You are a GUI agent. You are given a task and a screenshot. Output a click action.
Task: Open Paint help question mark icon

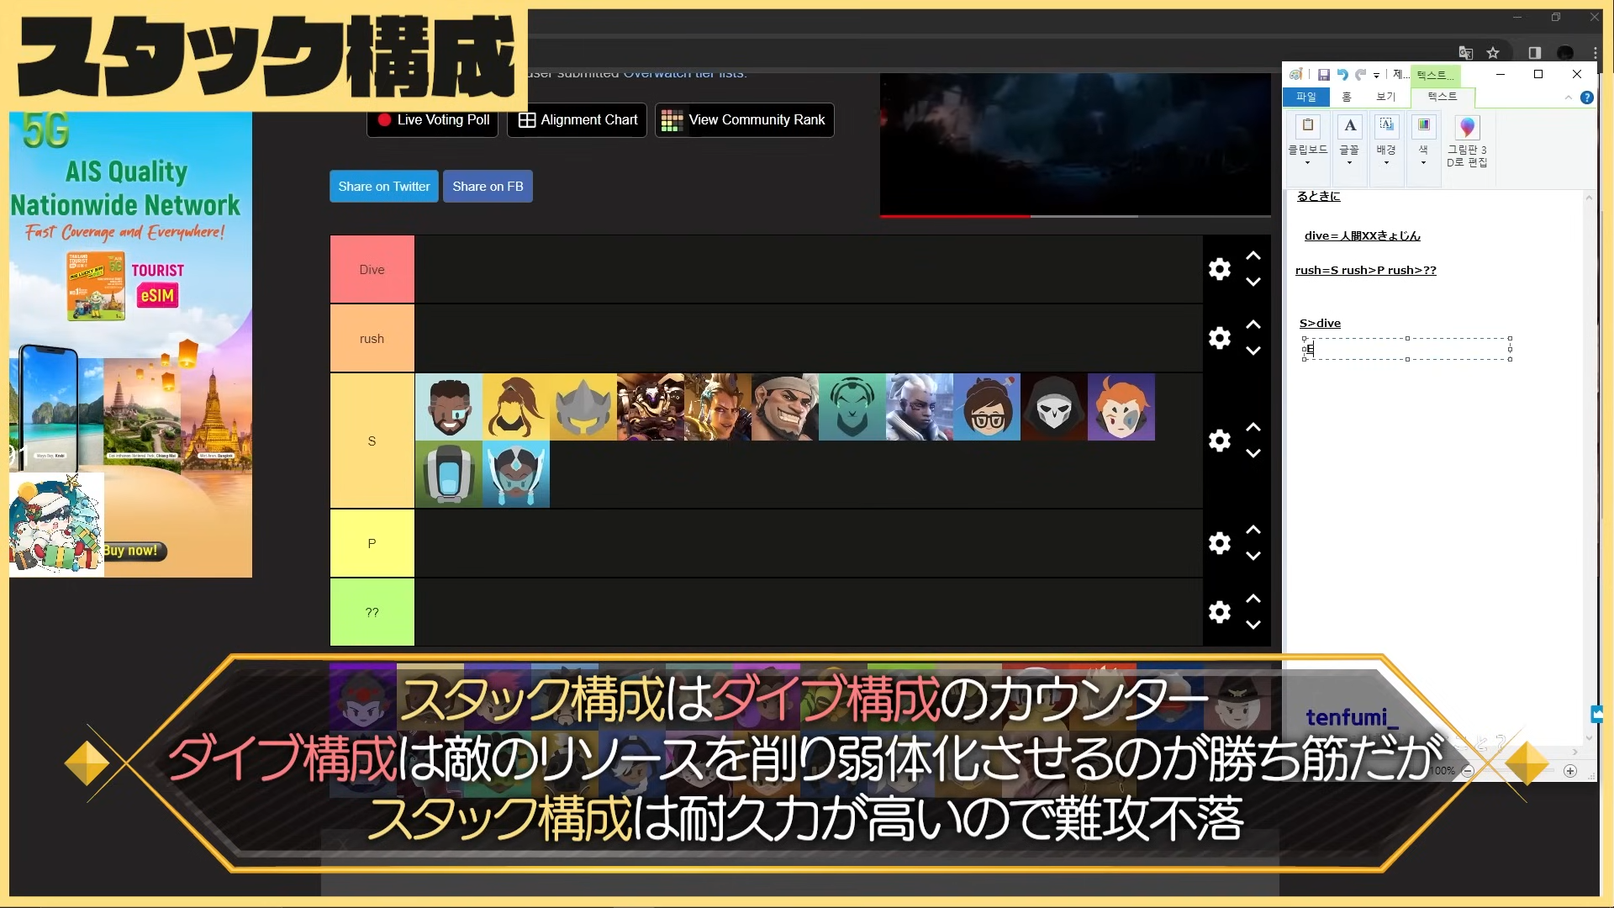pos(1587,98)
